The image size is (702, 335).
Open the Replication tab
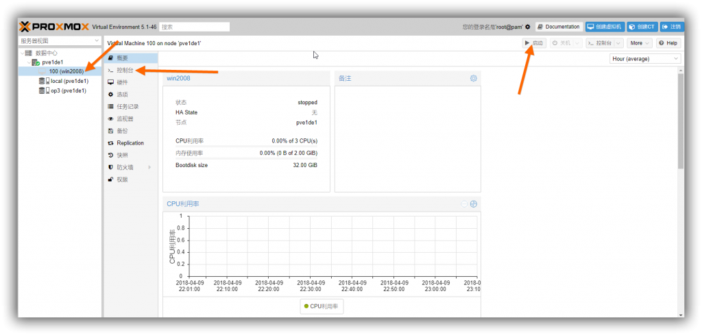(x=131, y=142)
